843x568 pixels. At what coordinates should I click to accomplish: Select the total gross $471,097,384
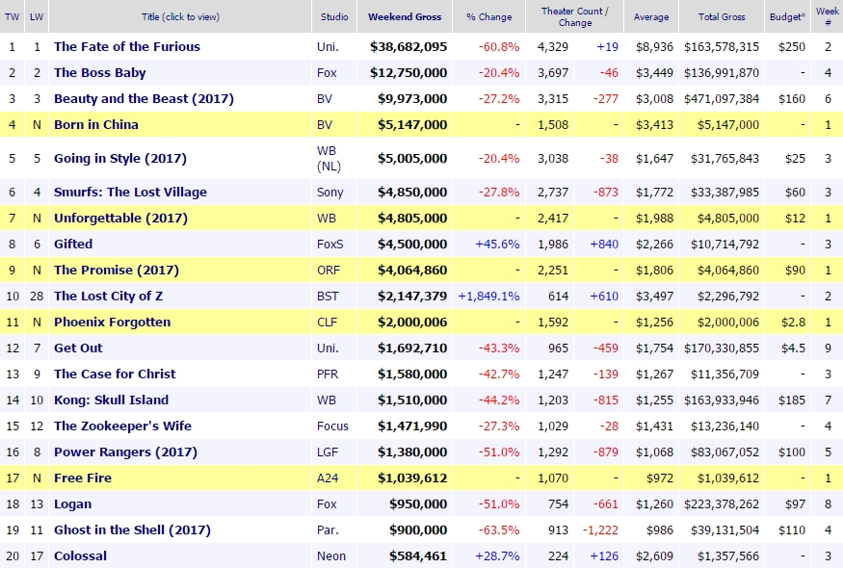(x=722, y=99)
